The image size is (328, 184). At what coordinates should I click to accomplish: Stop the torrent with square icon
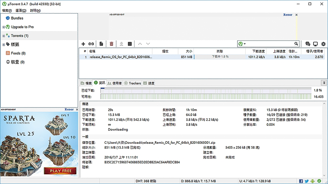(130, 44)
